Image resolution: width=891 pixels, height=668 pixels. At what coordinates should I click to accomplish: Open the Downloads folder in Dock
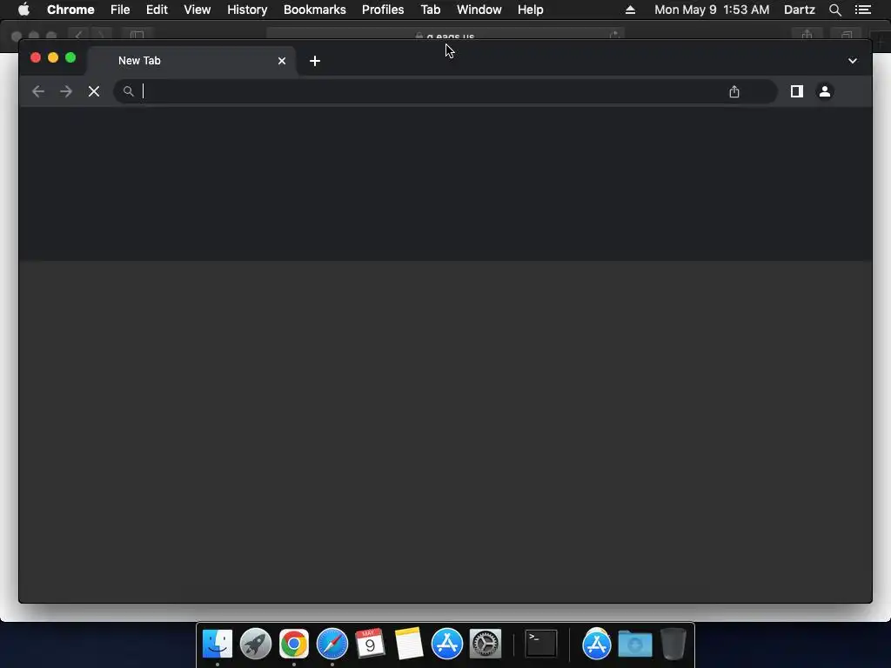(634, 644)
